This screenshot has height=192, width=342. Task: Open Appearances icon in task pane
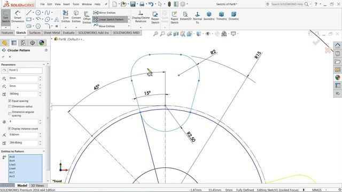click(338, 77)
